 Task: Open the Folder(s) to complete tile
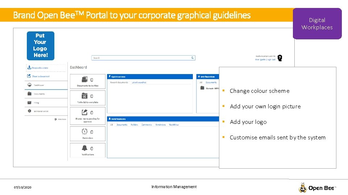[x=88, y=98]
